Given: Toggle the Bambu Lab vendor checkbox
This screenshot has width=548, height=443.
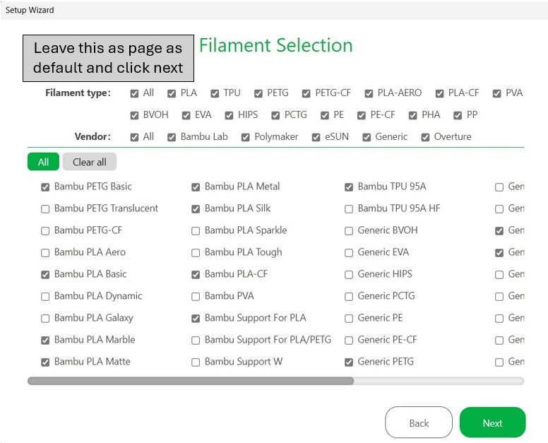Looking at the screenshot, I should [172, 137].
